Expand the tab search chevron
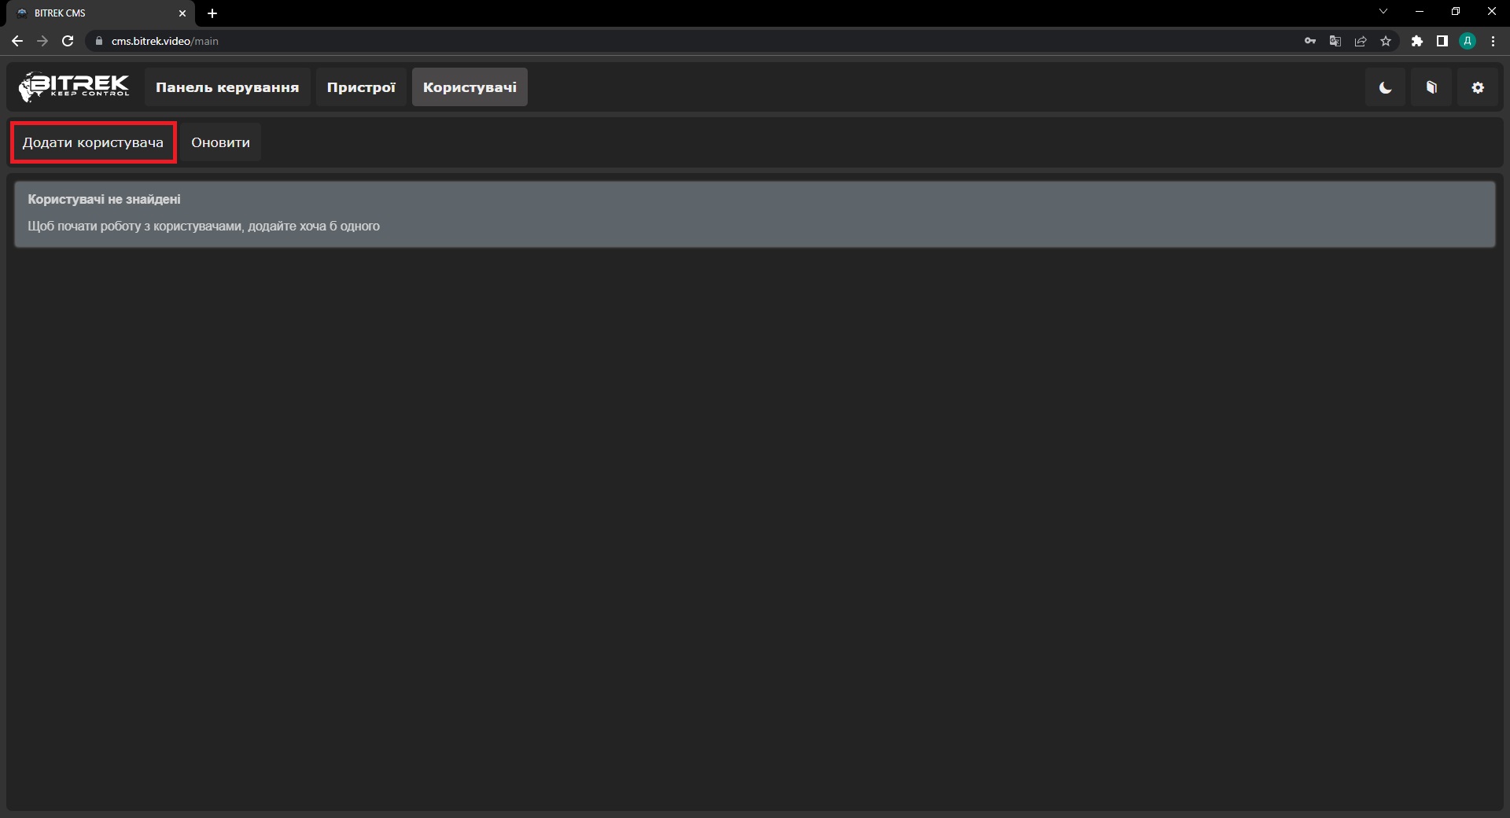The image size is (1510, 818). pyautogui.click(x=1383, y=12)
